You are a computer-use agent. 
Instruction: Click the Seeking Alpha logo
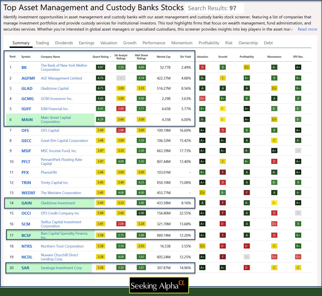[159, 285]
